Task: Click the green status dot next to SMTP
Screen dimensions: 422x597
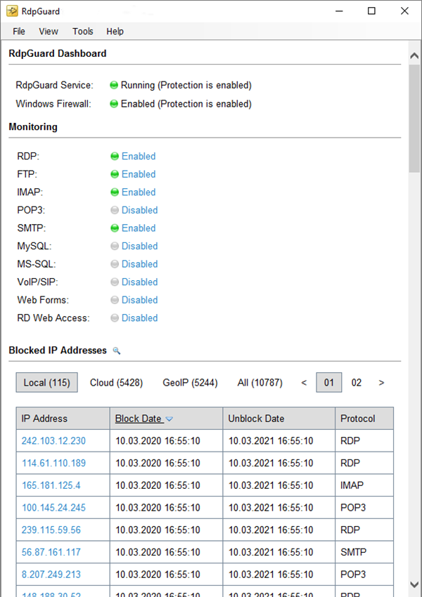Action: (x=115, y=228)
